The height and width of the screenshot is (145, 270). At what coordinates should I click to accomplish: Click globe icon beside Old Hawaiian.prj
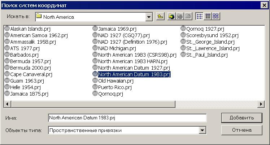(95, 80)
